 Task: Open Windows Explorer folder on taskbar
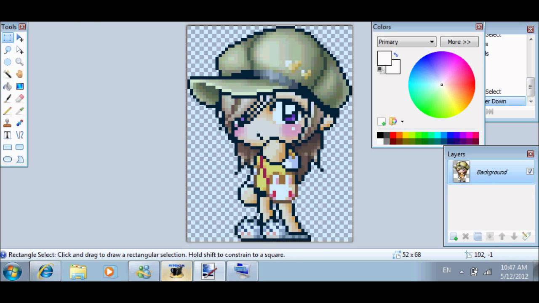point(78,271)
